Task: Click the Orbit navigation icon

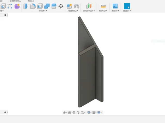Action: click(x=64, y=112)
